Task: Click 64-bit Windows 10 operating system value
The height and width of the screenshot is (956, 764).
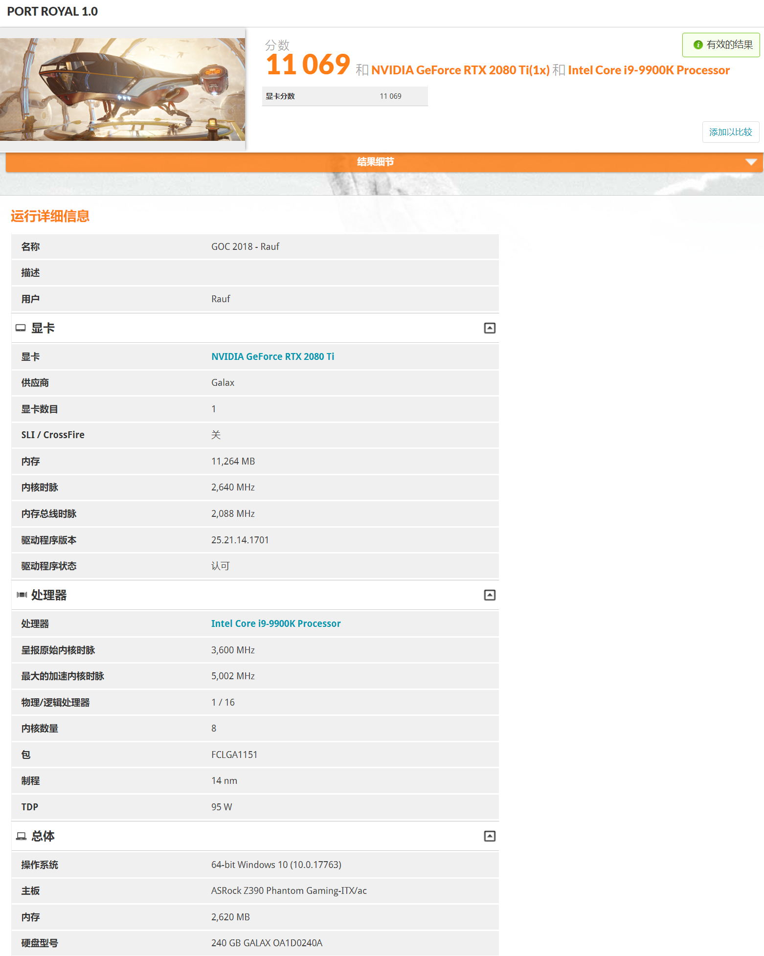Action: coord(276,865)
